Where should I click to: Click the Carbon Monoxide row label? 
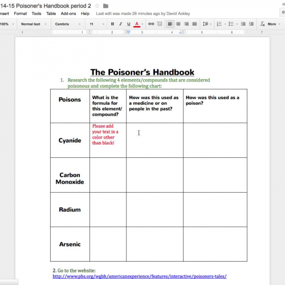[70, 178]
